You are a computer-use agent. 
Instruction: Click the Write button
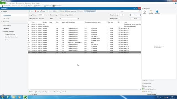[136, 15]
